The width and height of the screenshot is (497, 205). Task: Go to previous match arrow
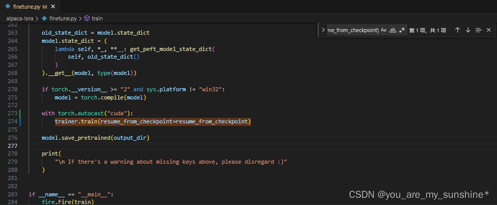point(457,30)
